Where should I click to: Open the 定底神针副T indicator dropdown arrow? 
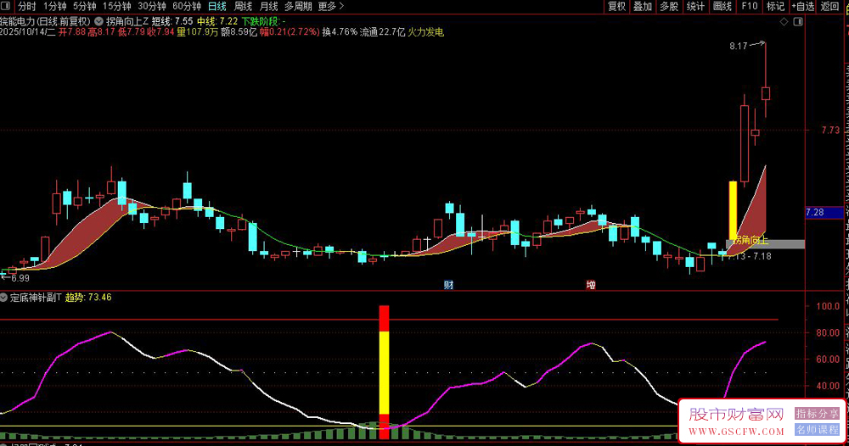pos(3,298)
